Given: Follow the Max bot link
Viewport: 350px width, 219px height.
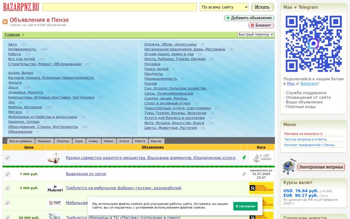Looking at the screenshot, I should (291, 84).
